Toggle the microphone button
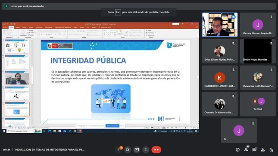 click(119, 150)
